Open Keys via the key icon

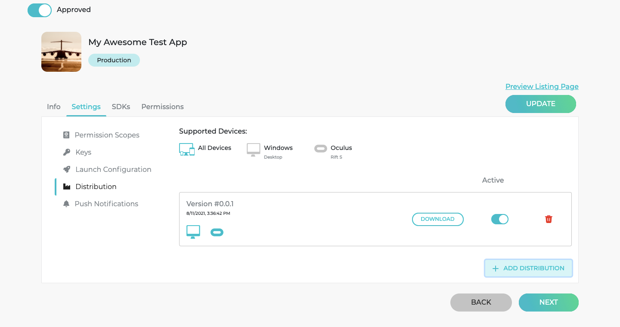[x=66, y=152]
